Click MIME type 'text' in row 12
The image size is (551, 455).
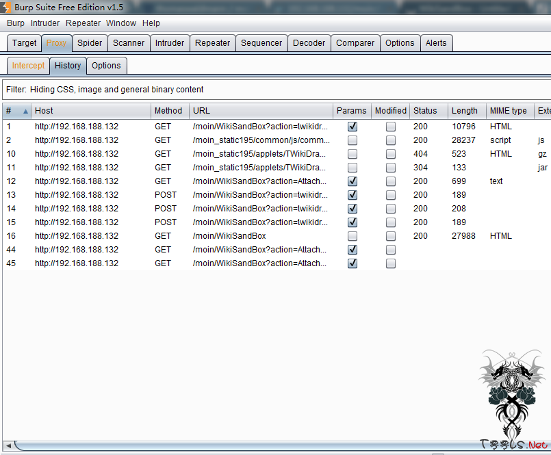pyautogui.click(x=496, y=181)
